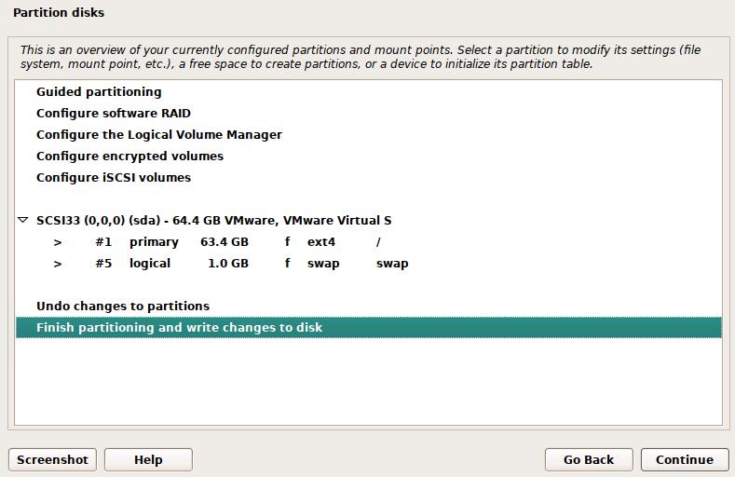Go back to the previous step
Image resolution: width=735 pixels, height=477 pixels.
pyautogui.click(x=589, y=459)
